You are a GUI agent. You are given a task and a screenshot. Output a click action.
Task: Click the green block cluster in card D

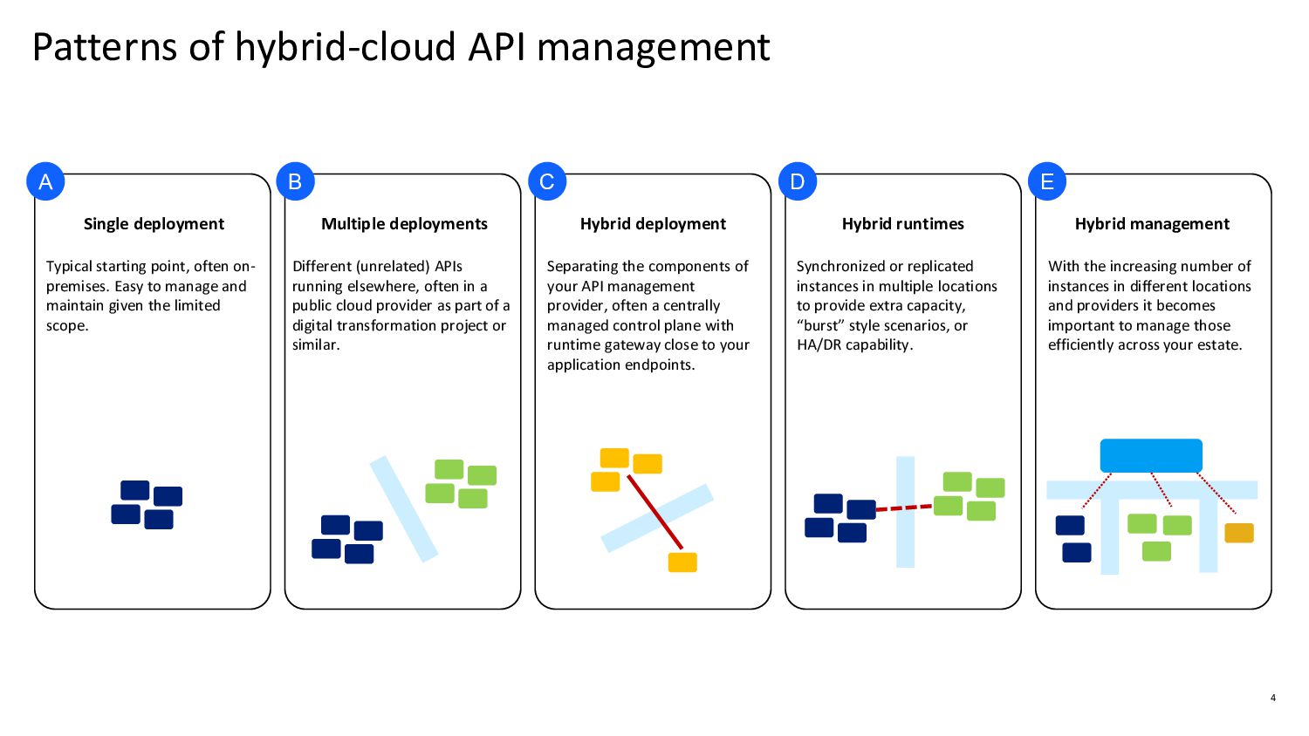coord(969,496)
